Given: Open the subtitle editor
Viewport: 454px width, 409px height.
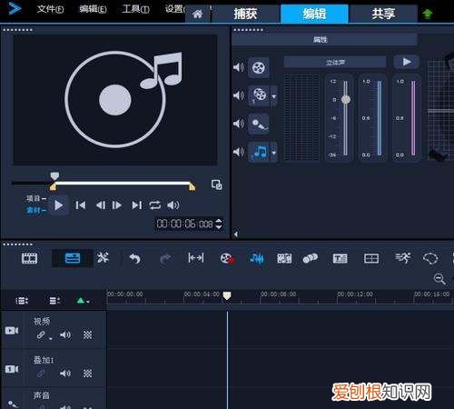Looking at the screenshot, I should pos(340,258).
